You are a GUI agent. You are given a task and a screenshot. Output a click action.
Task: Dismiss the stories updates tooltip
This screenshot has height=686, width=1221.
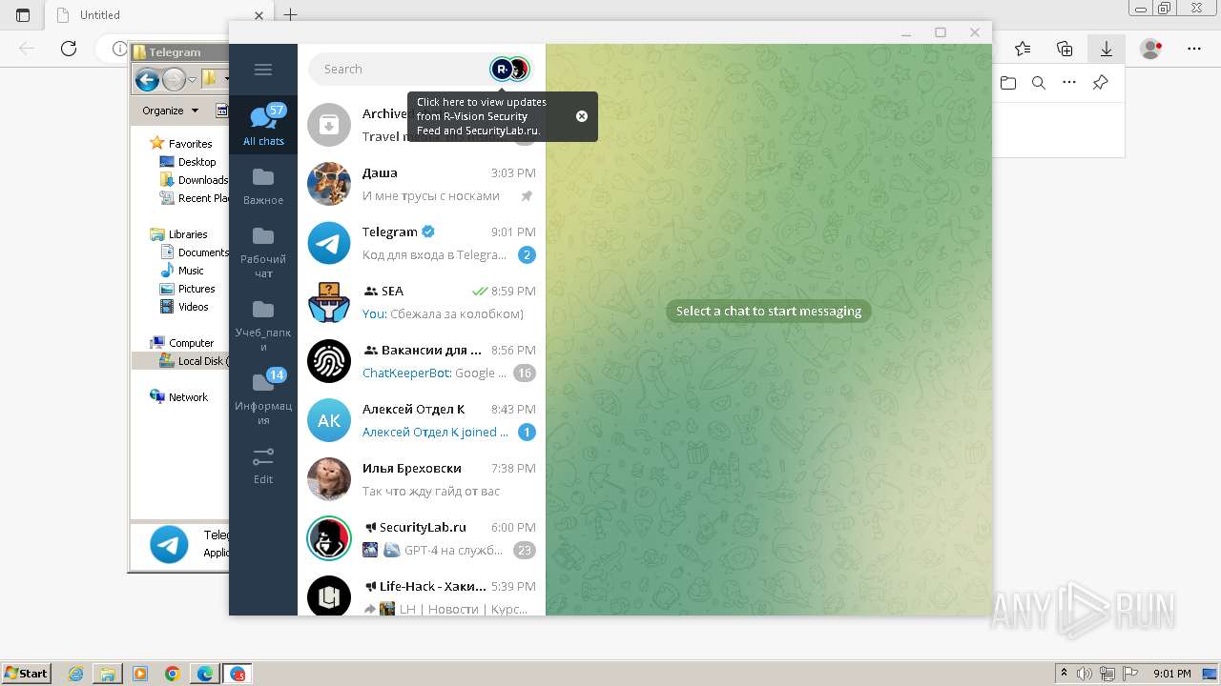point(582,116)
